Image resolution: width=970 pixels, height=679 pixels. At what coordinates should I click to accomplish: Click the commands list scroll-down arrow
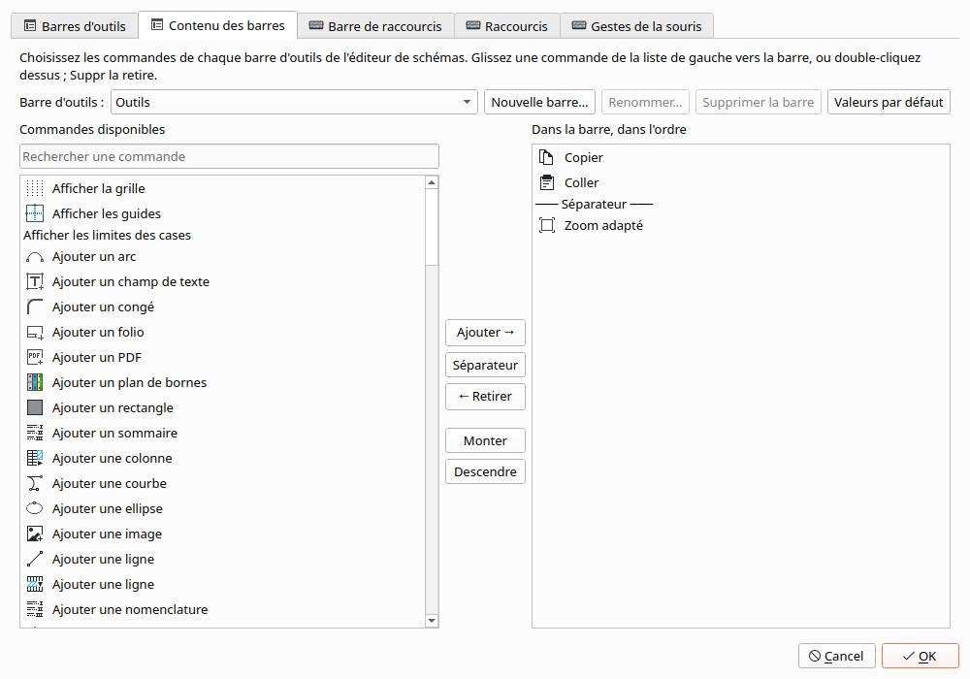[432, 620]
